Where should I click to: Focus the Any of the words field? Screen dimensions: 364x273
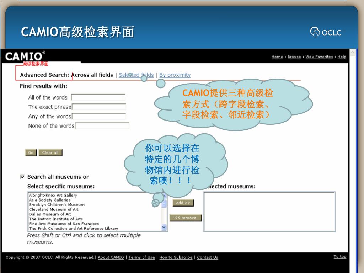[x=99, y=116]
